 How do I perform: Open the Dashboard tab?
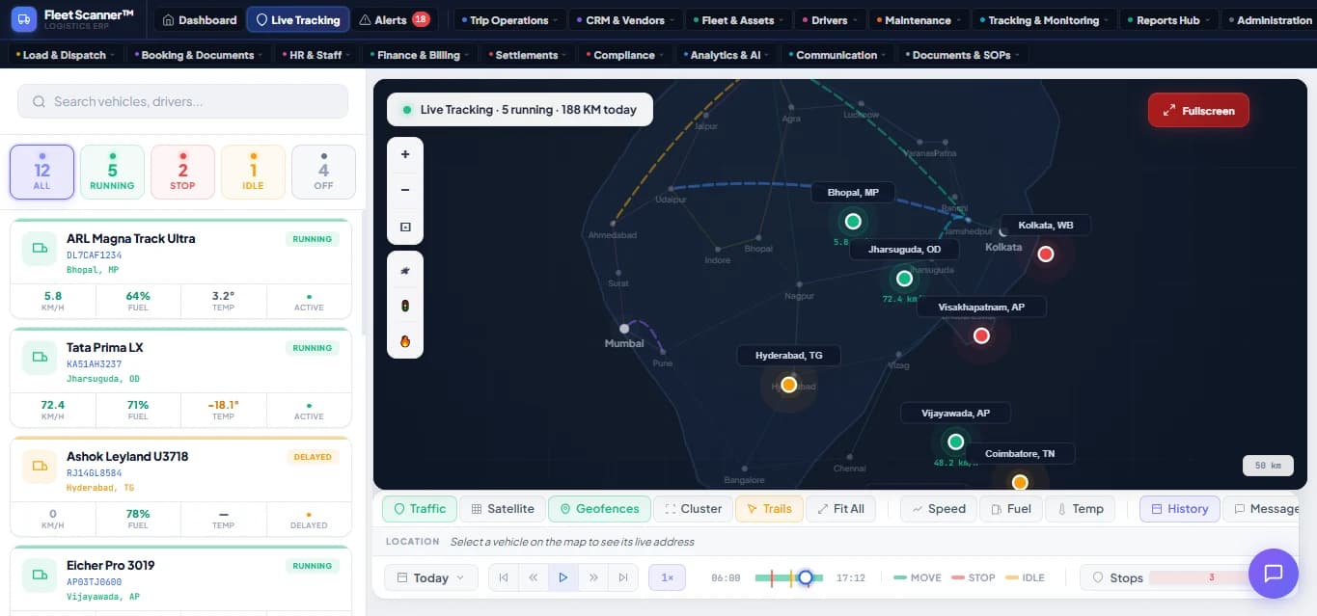pyautogui.click(x=199, y=20)
